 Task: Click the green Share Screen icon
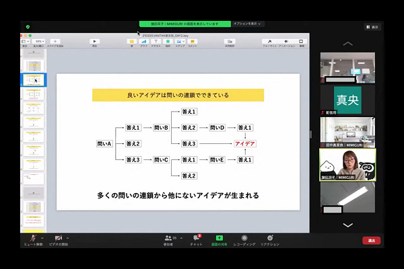tap(219, 239)
